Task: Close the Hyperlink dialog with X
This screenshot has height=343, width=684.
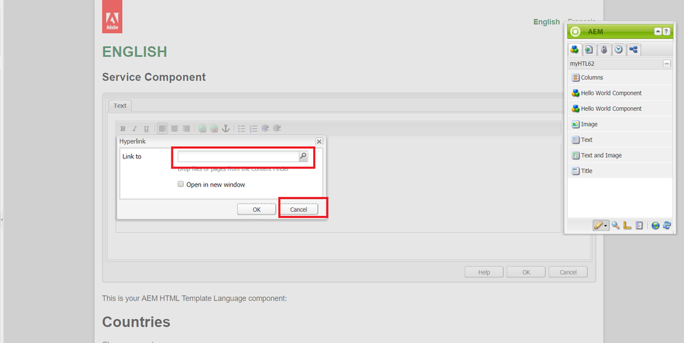Action: [319, 141]
